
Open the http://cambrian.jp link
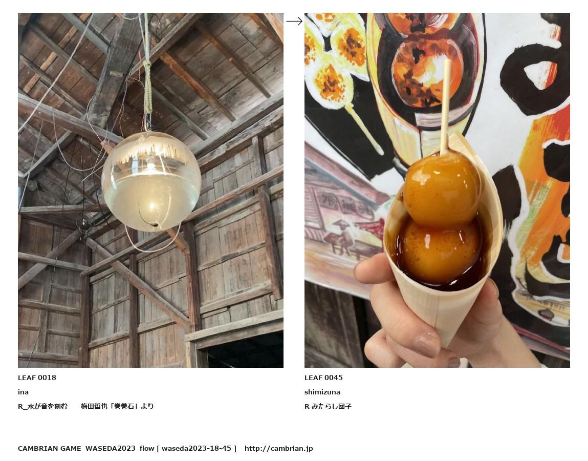[x=278, y=448]
